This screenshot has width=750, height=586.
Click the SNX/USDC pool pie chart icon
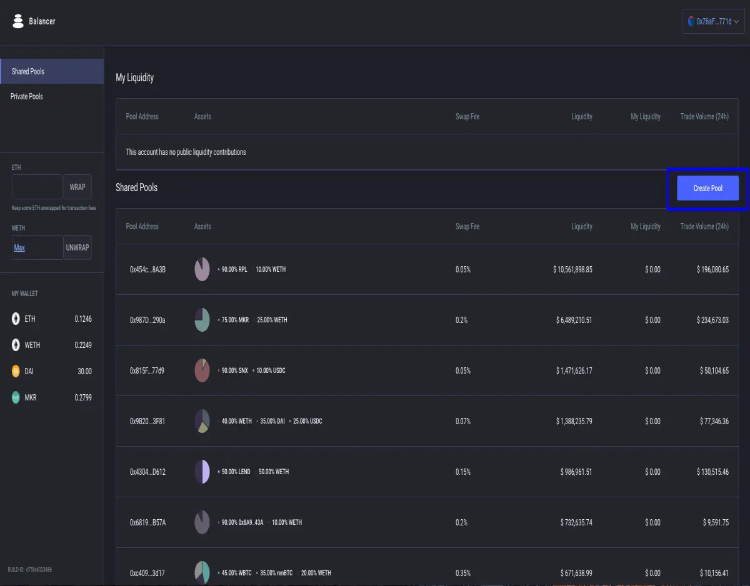pyautogui.click(x=202, y=370)
